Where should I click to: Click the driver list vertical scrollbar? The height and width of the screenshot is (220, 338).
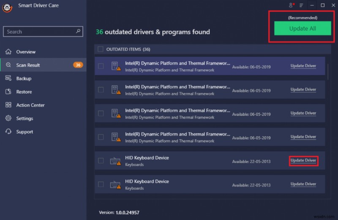coord(328,72)
